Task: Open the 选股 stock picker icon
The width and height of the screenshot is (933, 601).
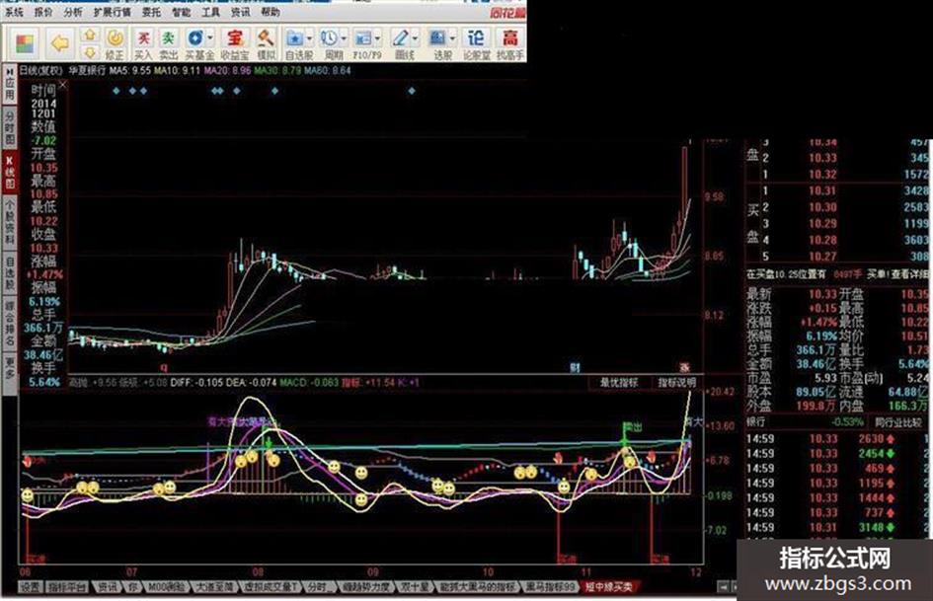Action: click(x=438, y=38)
